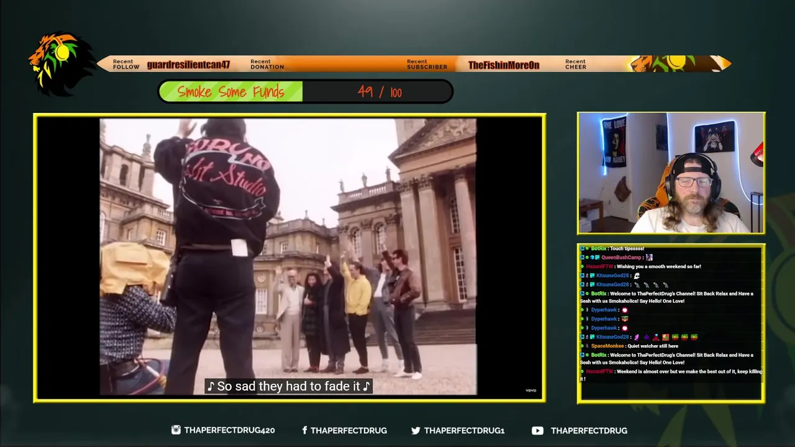The height and width of the screenshot is (447, 795).
Task: Click the Twitter bird icon in footer
Action: (416, 430)
